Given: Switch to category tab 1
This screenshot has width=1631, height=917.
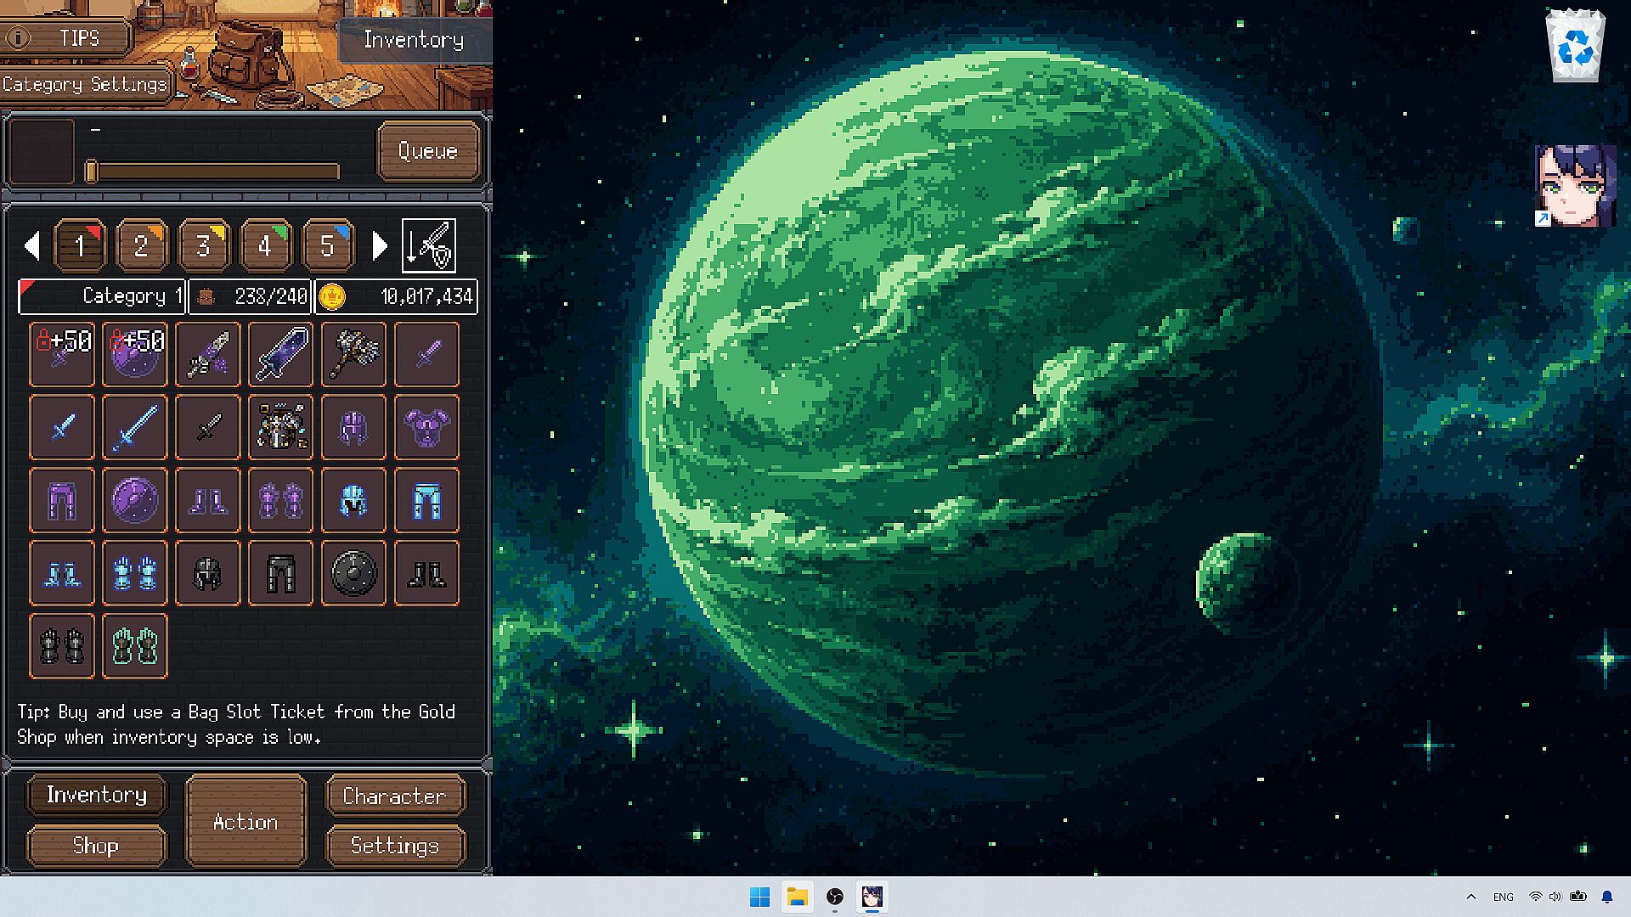Looking at the screenshot, I should click(79, 245).
